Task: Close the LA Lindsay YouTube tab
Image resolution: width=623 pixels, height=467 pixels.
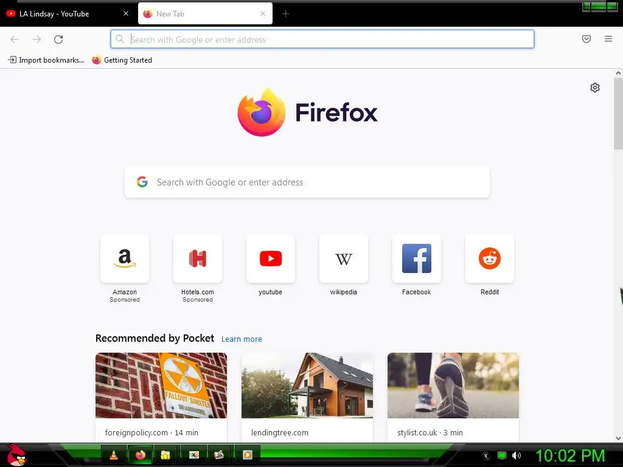Action: coord(126,13)
